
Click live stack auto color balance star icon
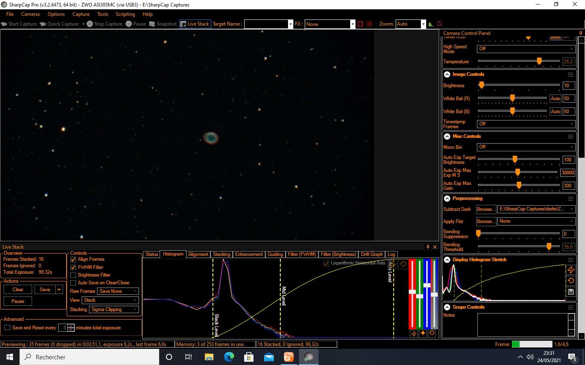(423, 333)
